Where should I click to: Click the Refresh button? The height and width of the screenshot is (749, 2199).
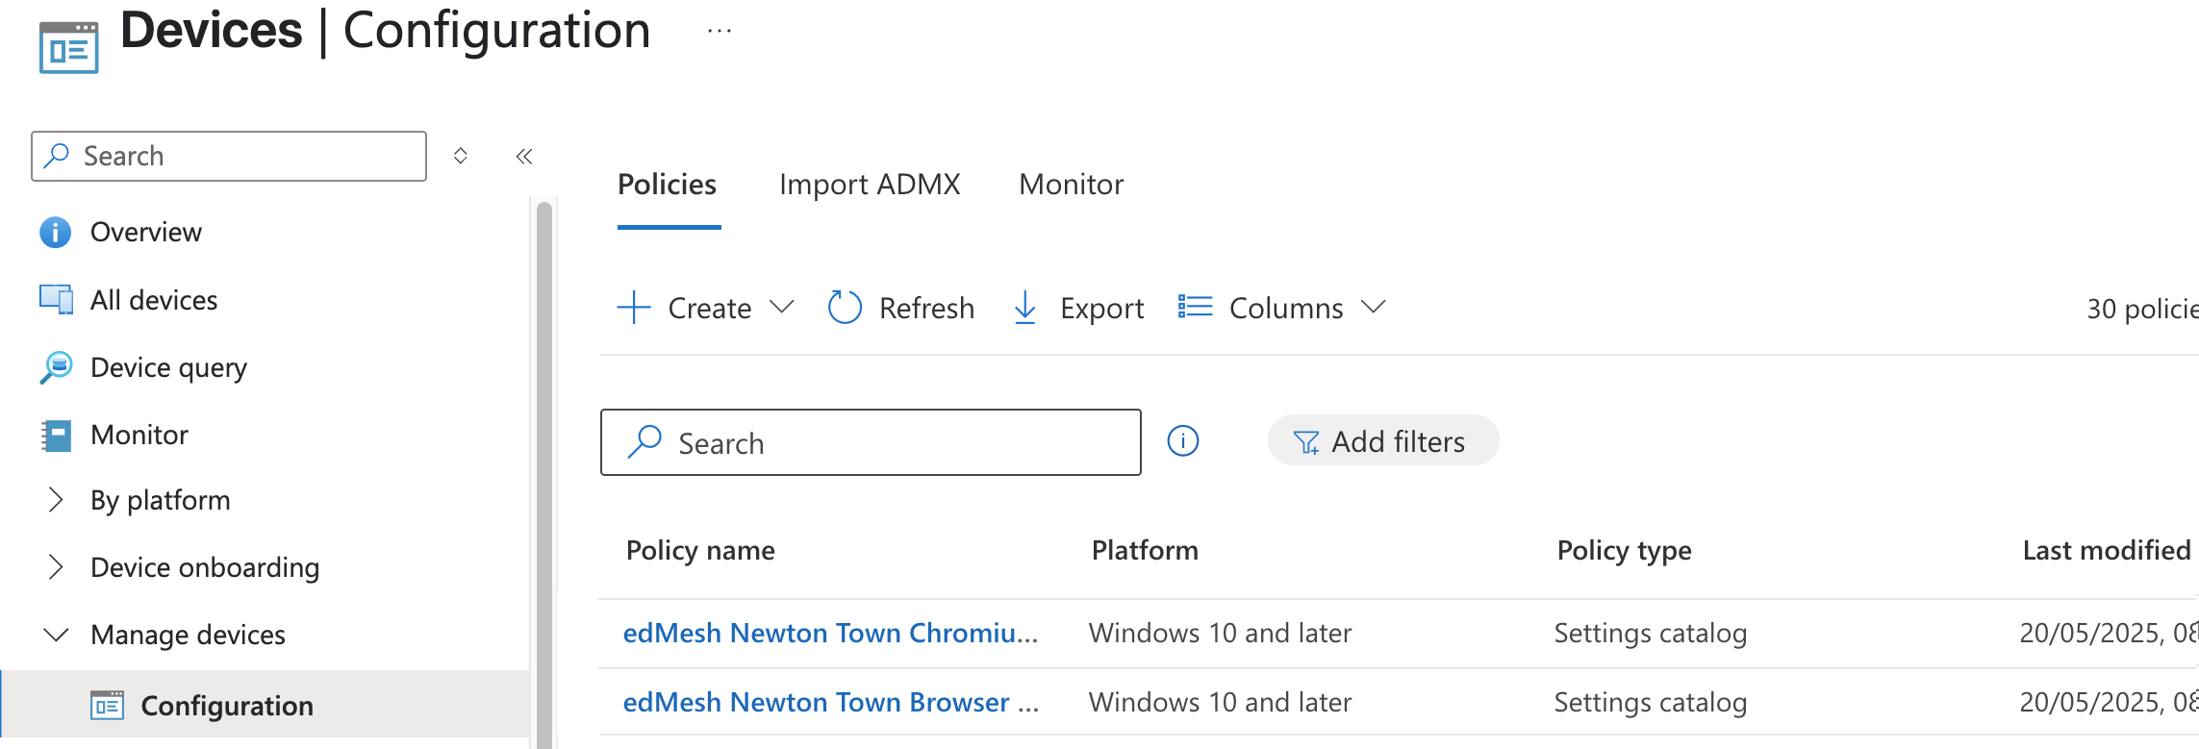coord(901,308)
